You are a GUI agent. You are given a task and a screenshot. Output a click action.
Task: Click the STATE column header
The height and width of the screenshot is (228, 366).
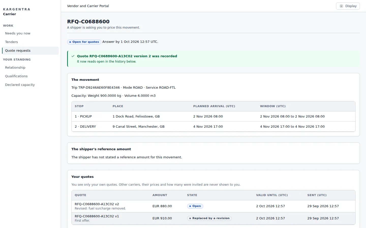tap(192, 195)
